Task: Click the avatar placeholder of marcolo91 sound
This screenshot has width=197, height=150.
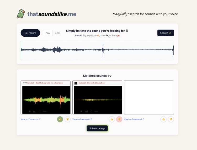Action: [x=25, y=83]
